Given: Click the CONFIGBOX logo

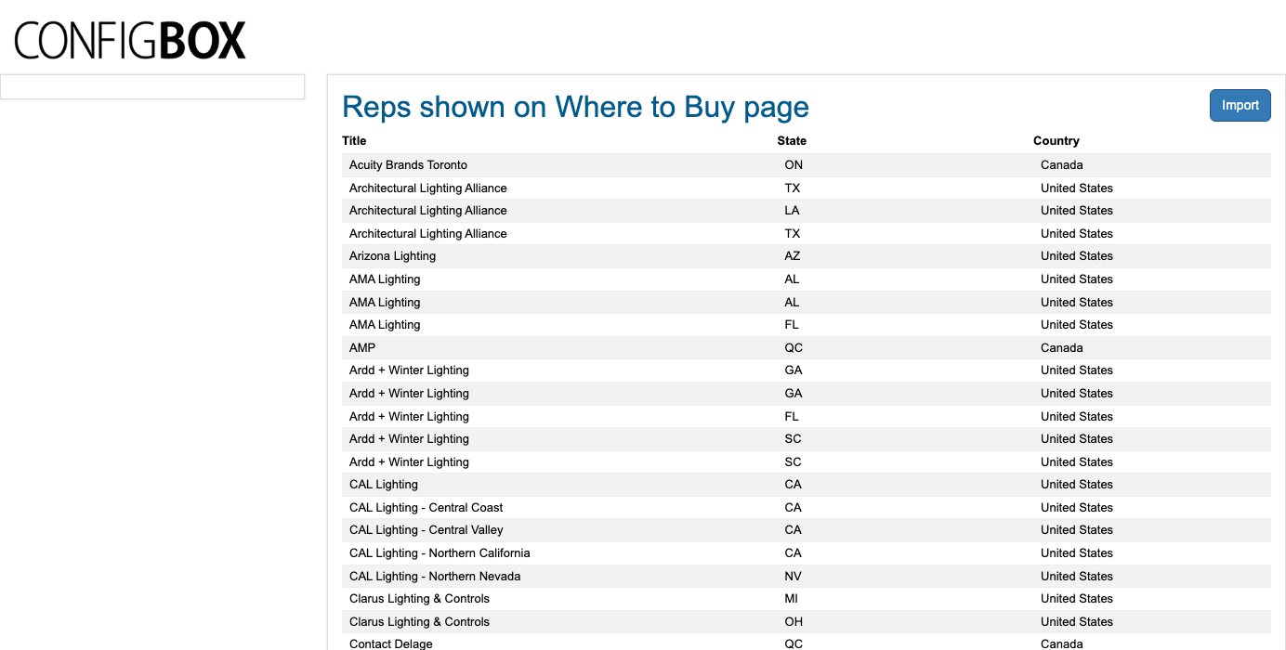Looking at the screenshot, I should coord(130,41).
